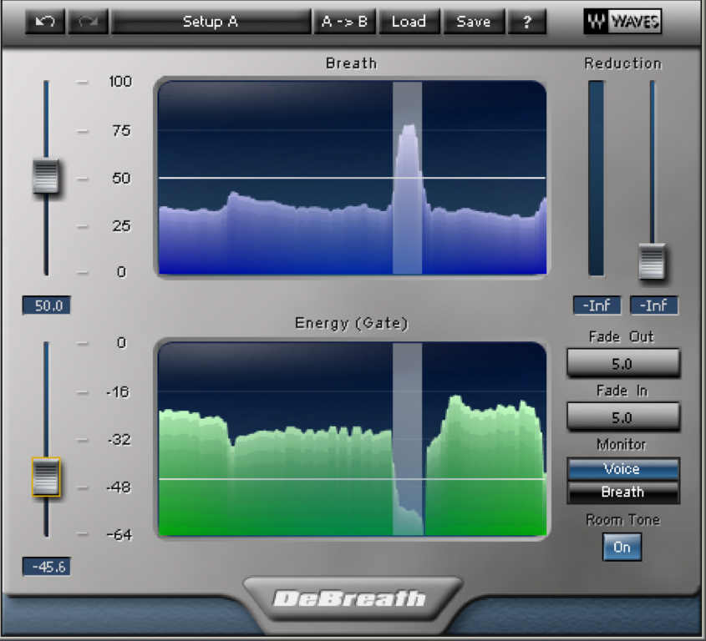Open the Load preset menu
This screenshot has height=641, width=706.
point(409,22)
